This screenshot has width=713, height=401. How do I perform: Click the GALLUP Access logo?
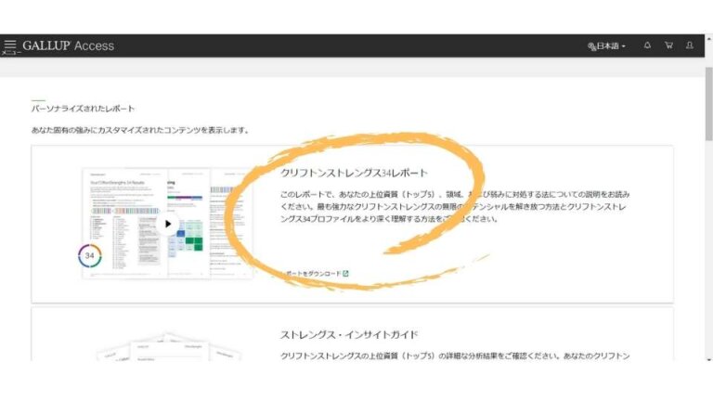click(68, 45)
